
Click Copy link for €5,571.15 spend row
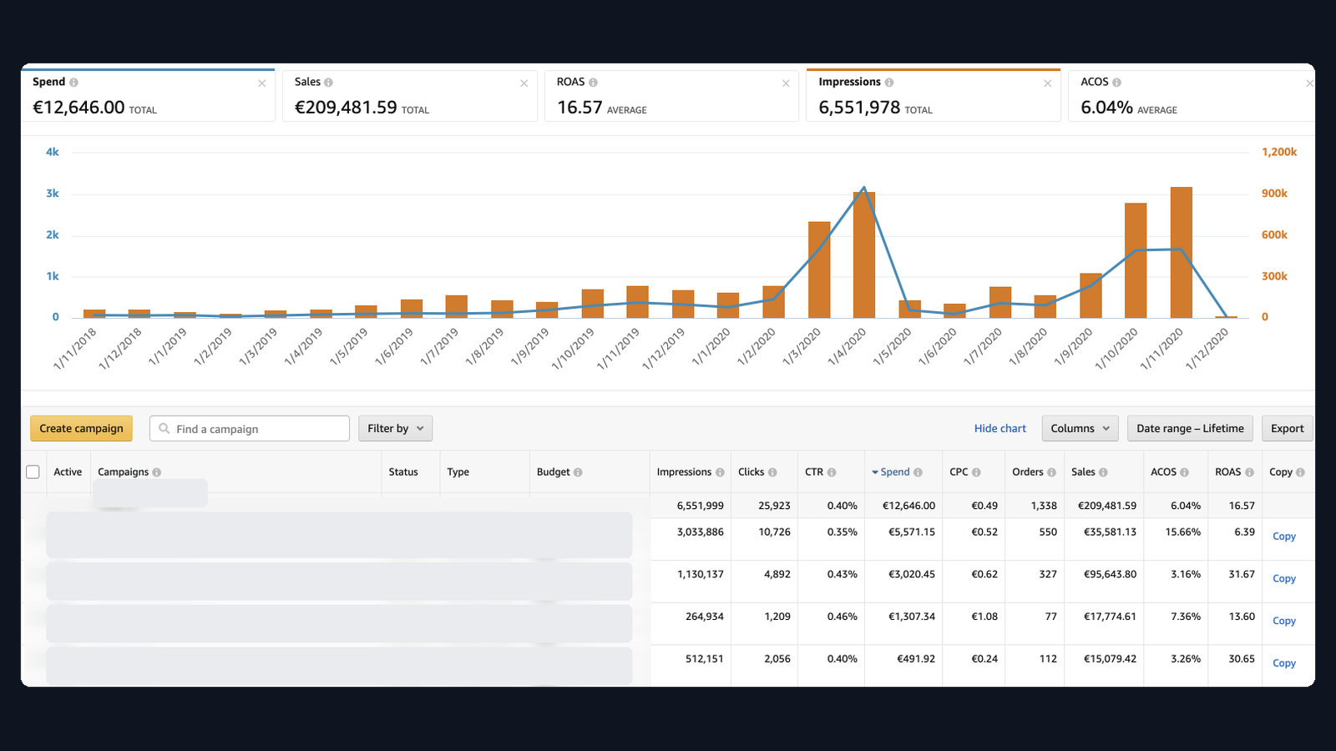pos(1283,537)
